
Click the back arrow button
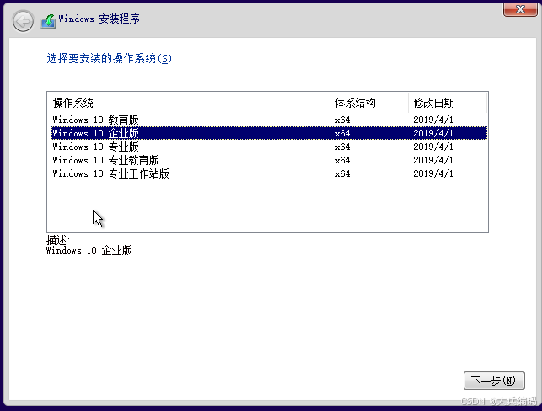pyautogui.click(x=23, y=21)
